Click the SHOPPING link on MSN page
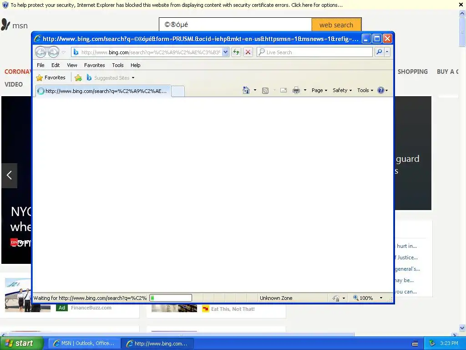Image resolution: width=466 pixels, height=350 pixels. (412, 72)
